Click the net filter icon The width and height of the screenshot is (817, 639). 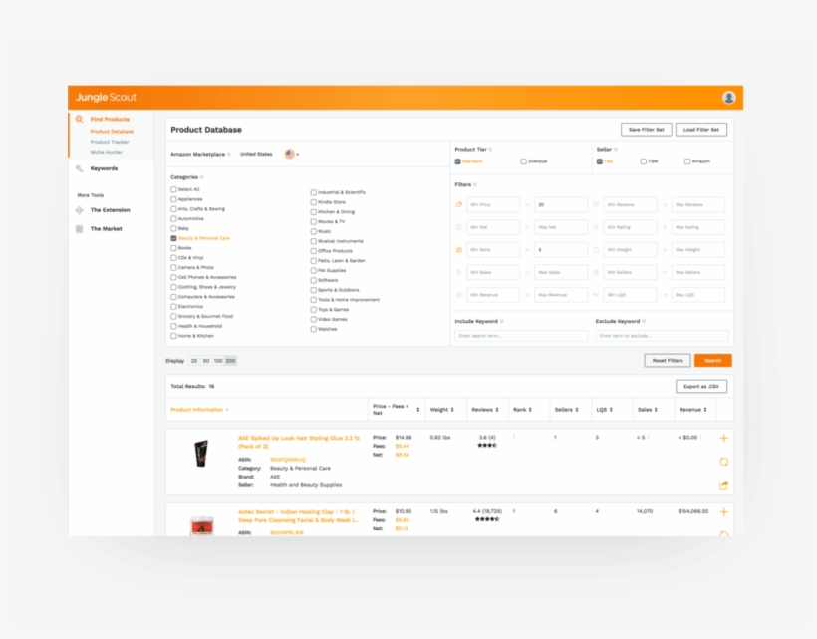459,227
